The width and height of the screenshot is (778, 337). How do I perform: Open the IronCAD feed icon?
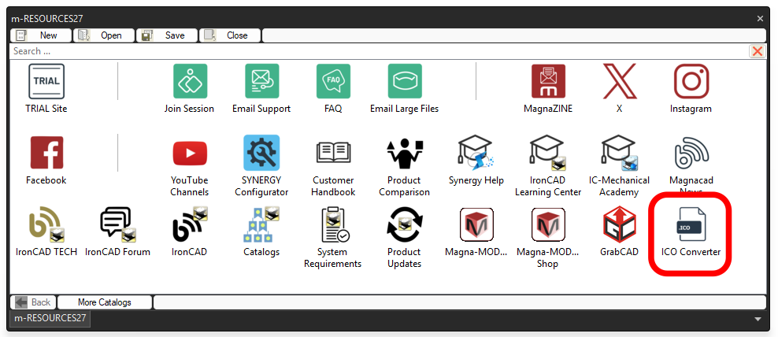(x=190, y=224)
